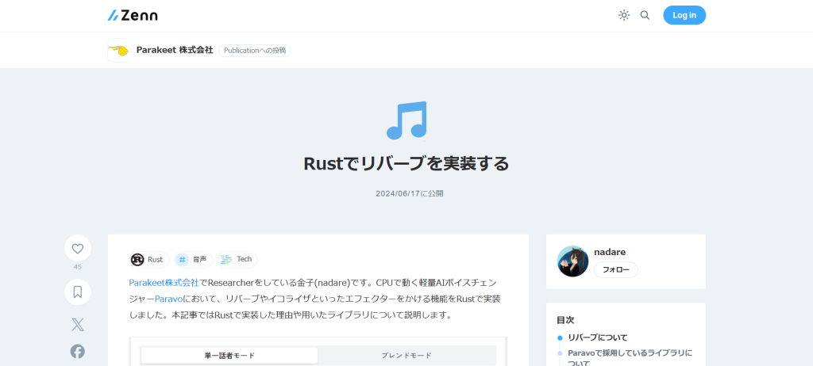Click the Log in button
The image size is (813, 366).
pyautogui.click(x=684, y=15)
